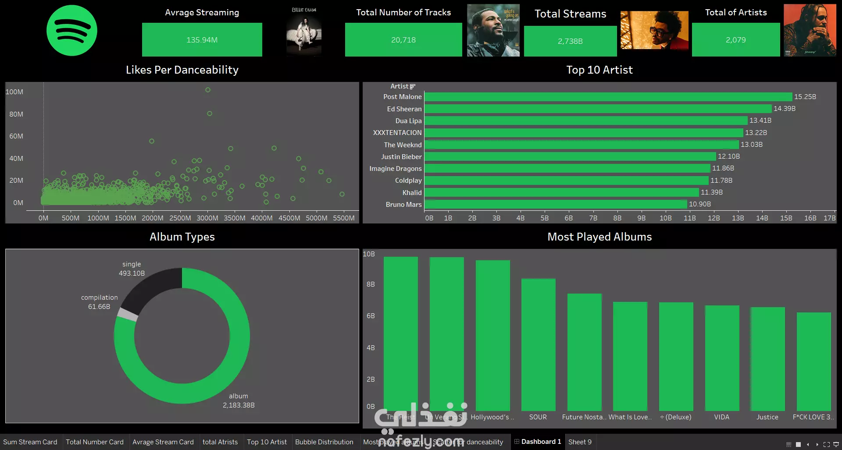Enter full screen mode
Viewport: 842px width, 450px height.
(826, 444)
